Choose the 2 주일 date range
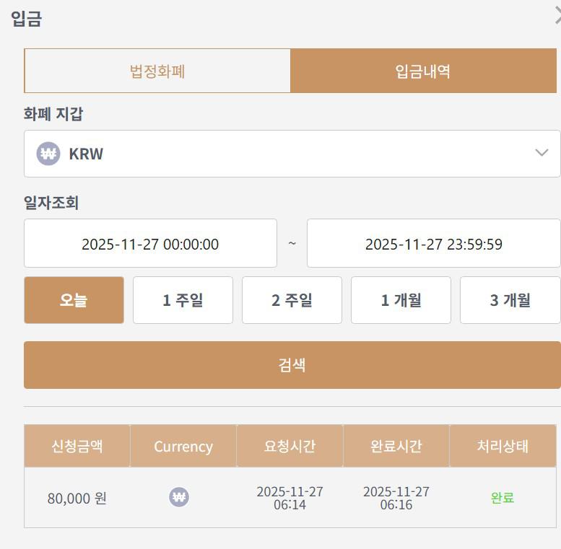 (x=292, y=300)
